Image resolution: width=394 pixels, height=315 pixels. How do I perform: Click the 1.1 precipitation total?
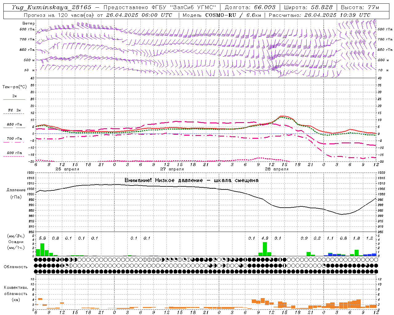tap(330, 238)
